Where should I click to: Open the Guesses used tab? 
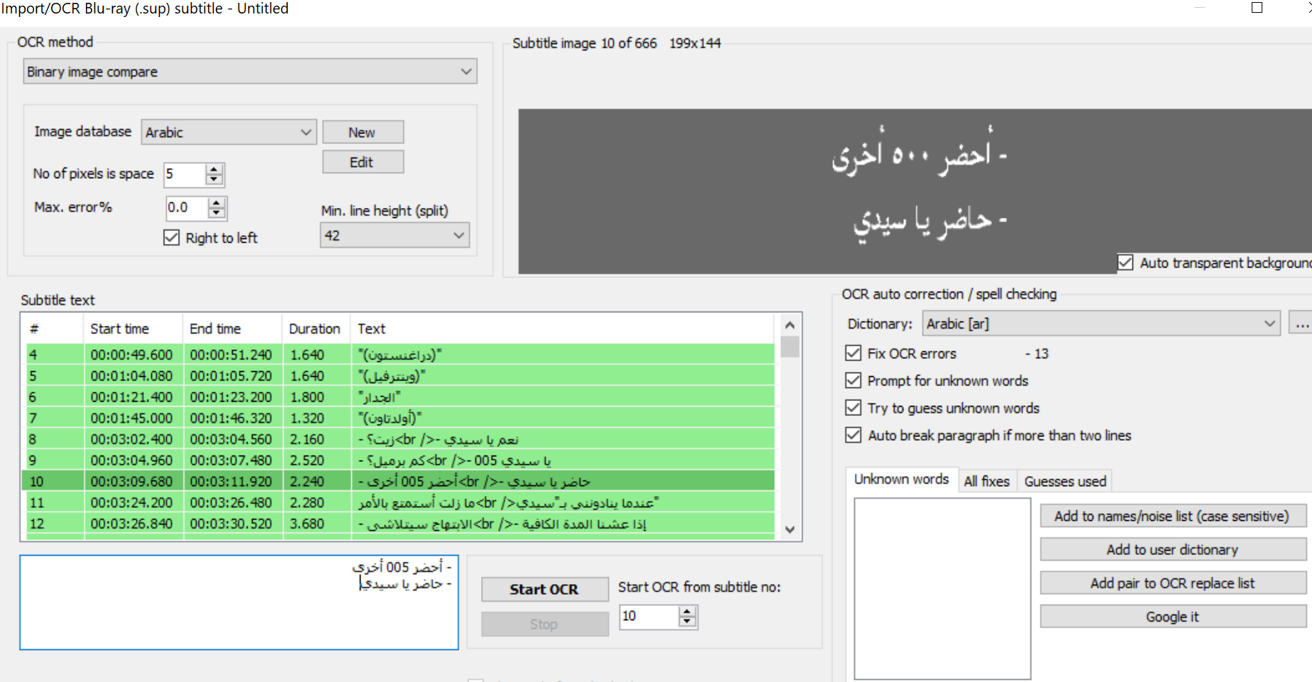click(1064, 481)
